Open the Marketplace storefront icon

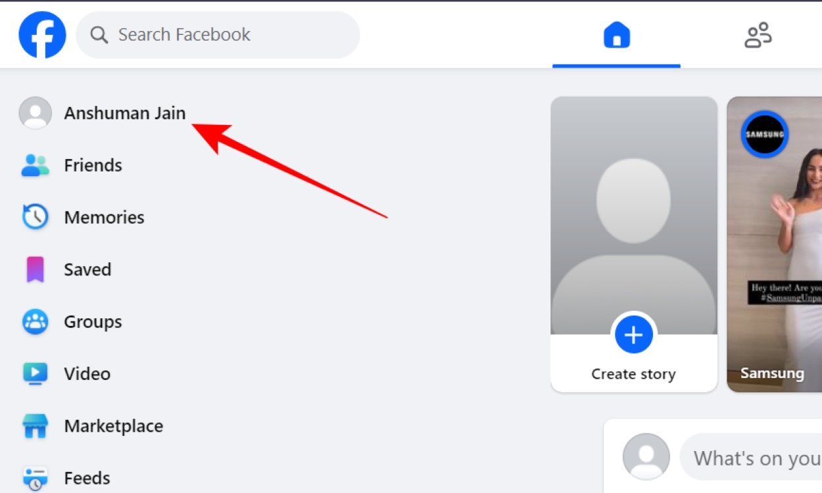point(35,426)
